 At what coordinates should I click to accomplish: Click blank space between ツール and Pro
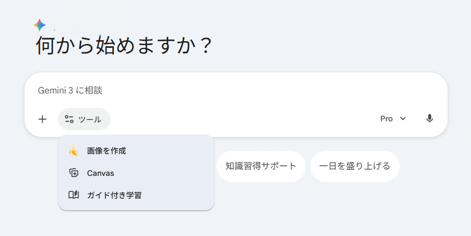click(x=240, y=119)
